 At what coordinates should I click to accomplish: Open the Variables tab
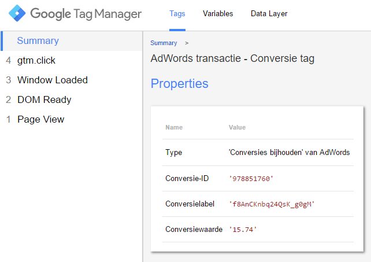tap(218, 14)
